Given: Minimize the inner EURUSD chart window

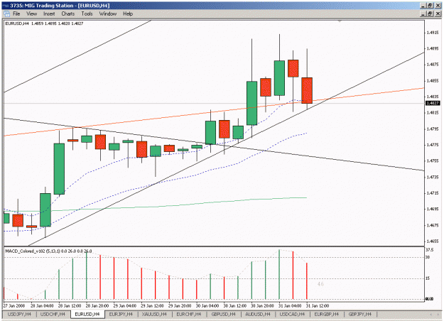Looking at the screenshot, I should (x=423, y=13).
